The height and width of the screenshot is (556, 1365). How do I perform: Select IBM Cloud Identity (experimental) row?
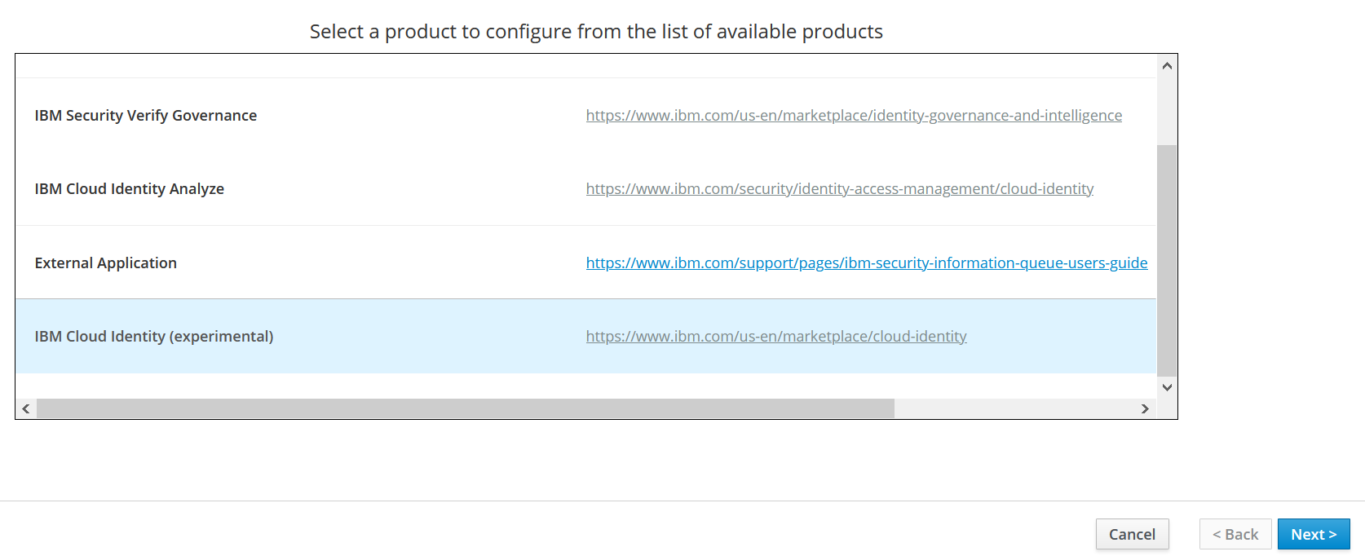tap(154, 337)
